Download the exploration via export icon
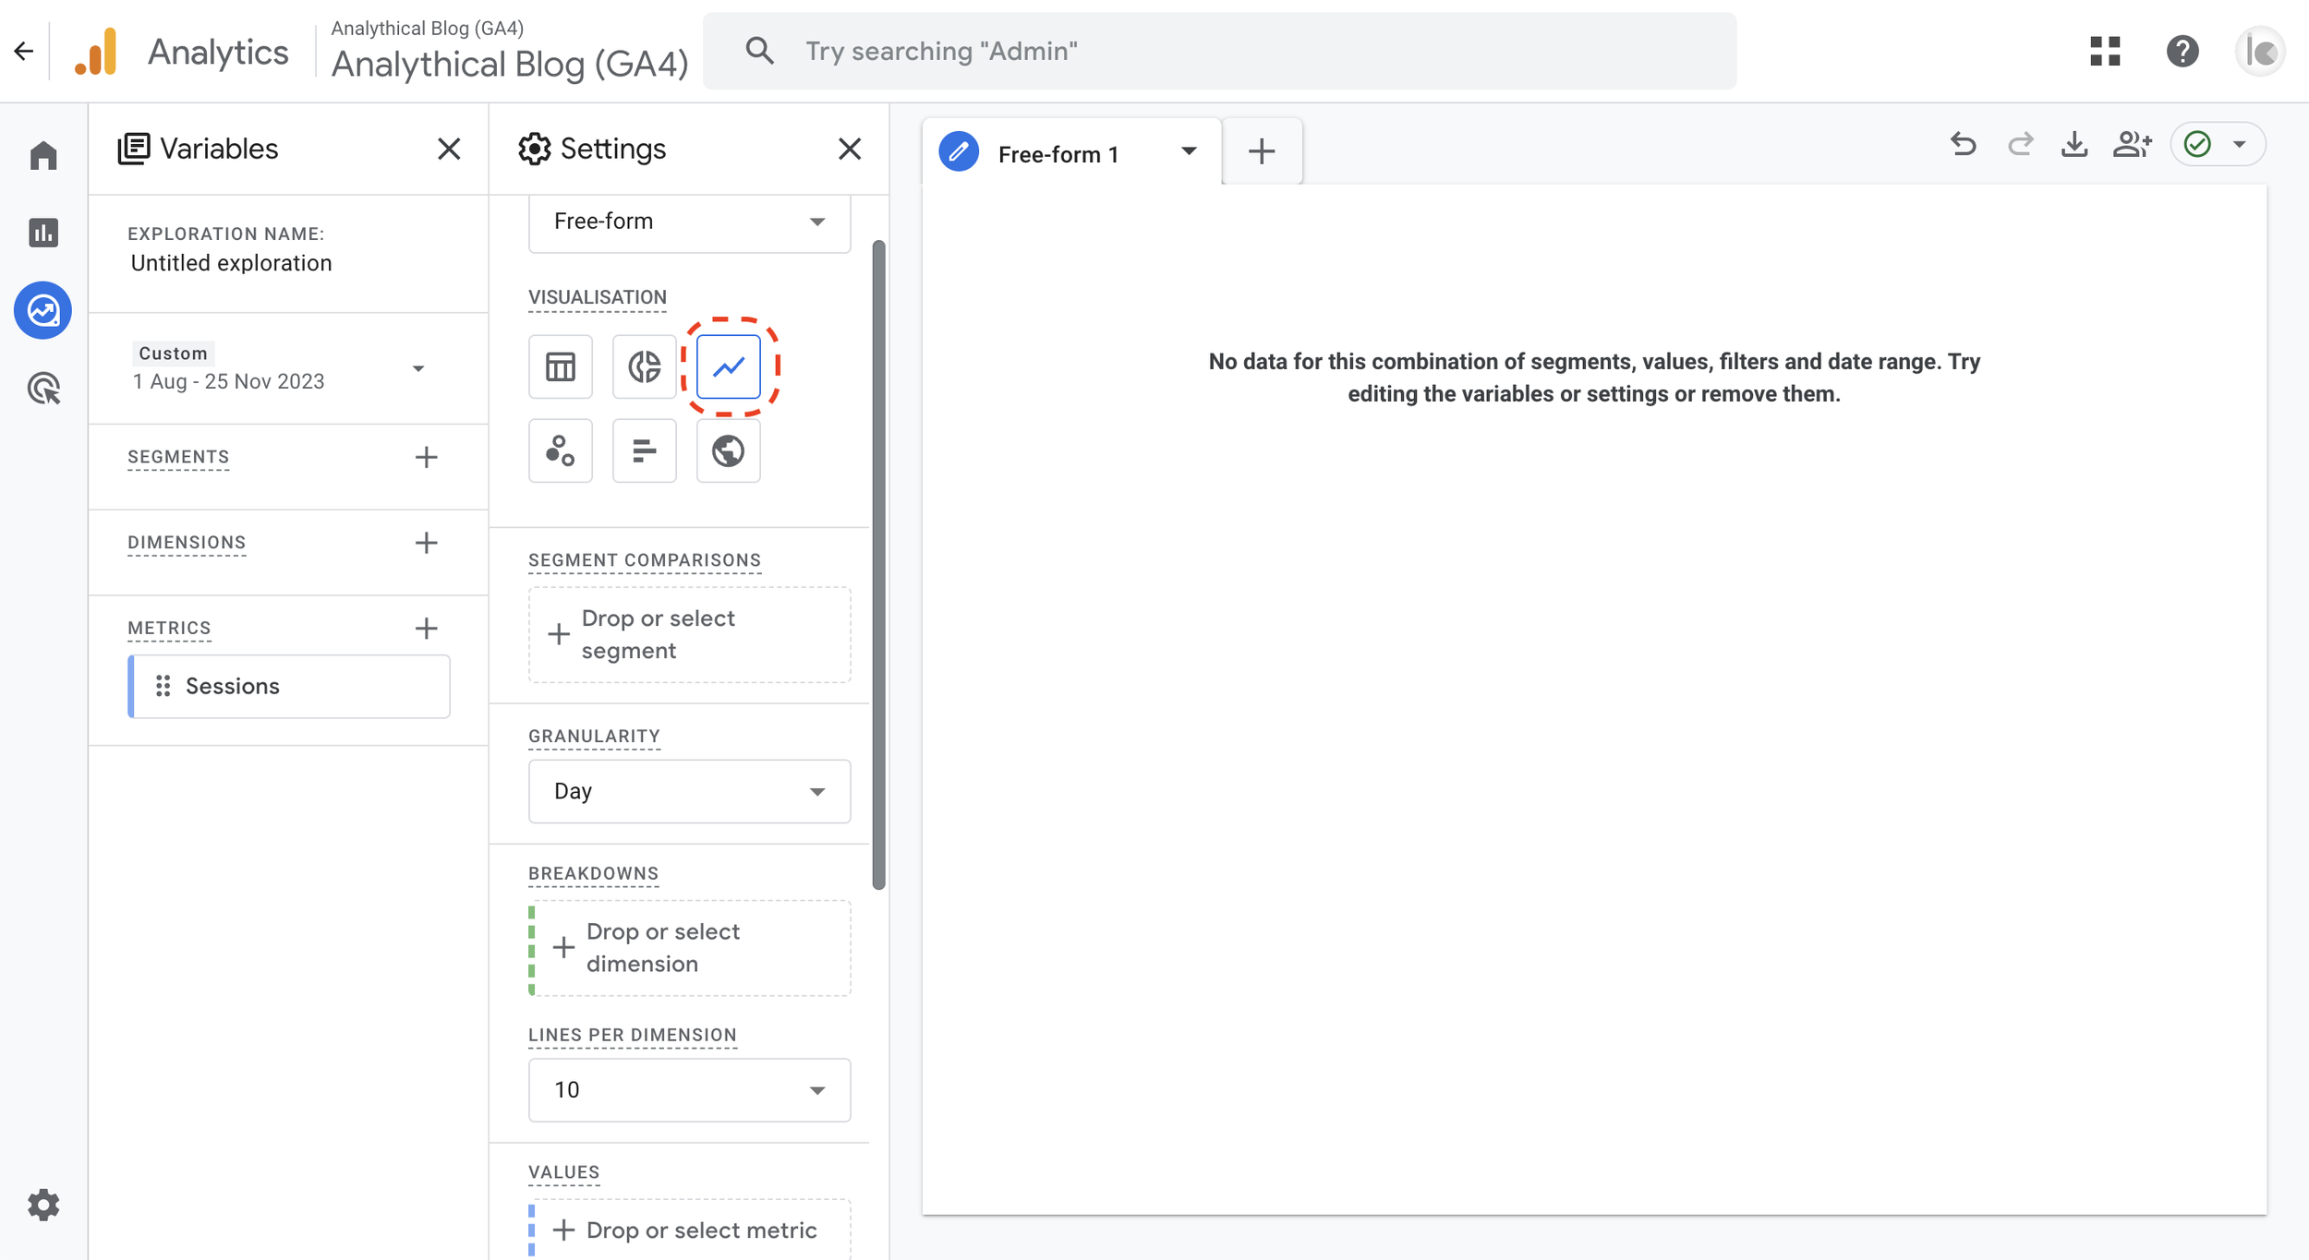This screenshot has height=1260, width=2309. tap(2073, 145)
